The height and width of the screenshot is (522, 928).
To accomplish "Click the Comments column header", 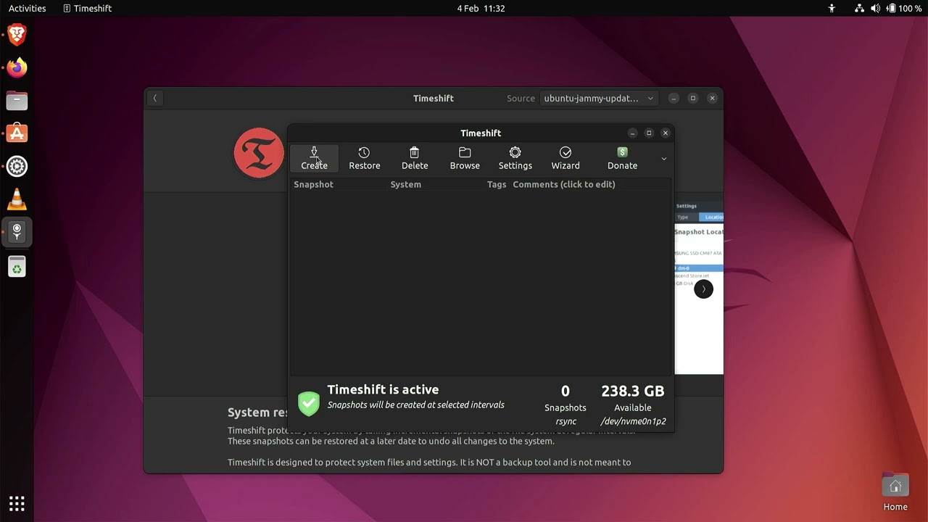I will tap(563, 184).
